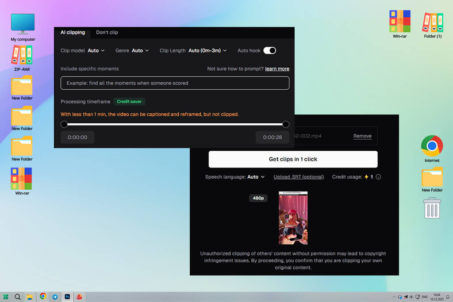This screenshot has width=453, height=302.
Task: Click the cloud sync tray icon
Action: [400, 297]
